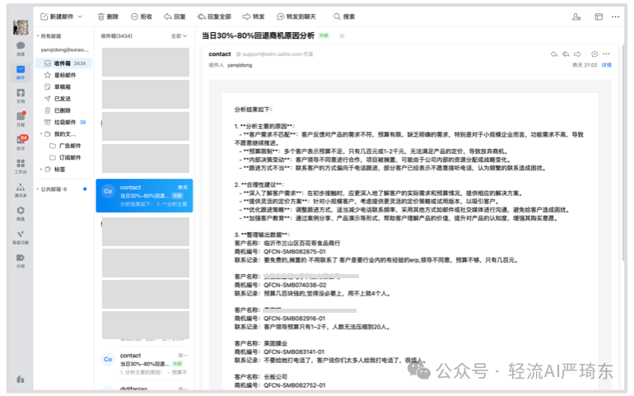Click the 转发 toolbar button
The height and width of the screenshot is (396, 634).
[254, 16]
